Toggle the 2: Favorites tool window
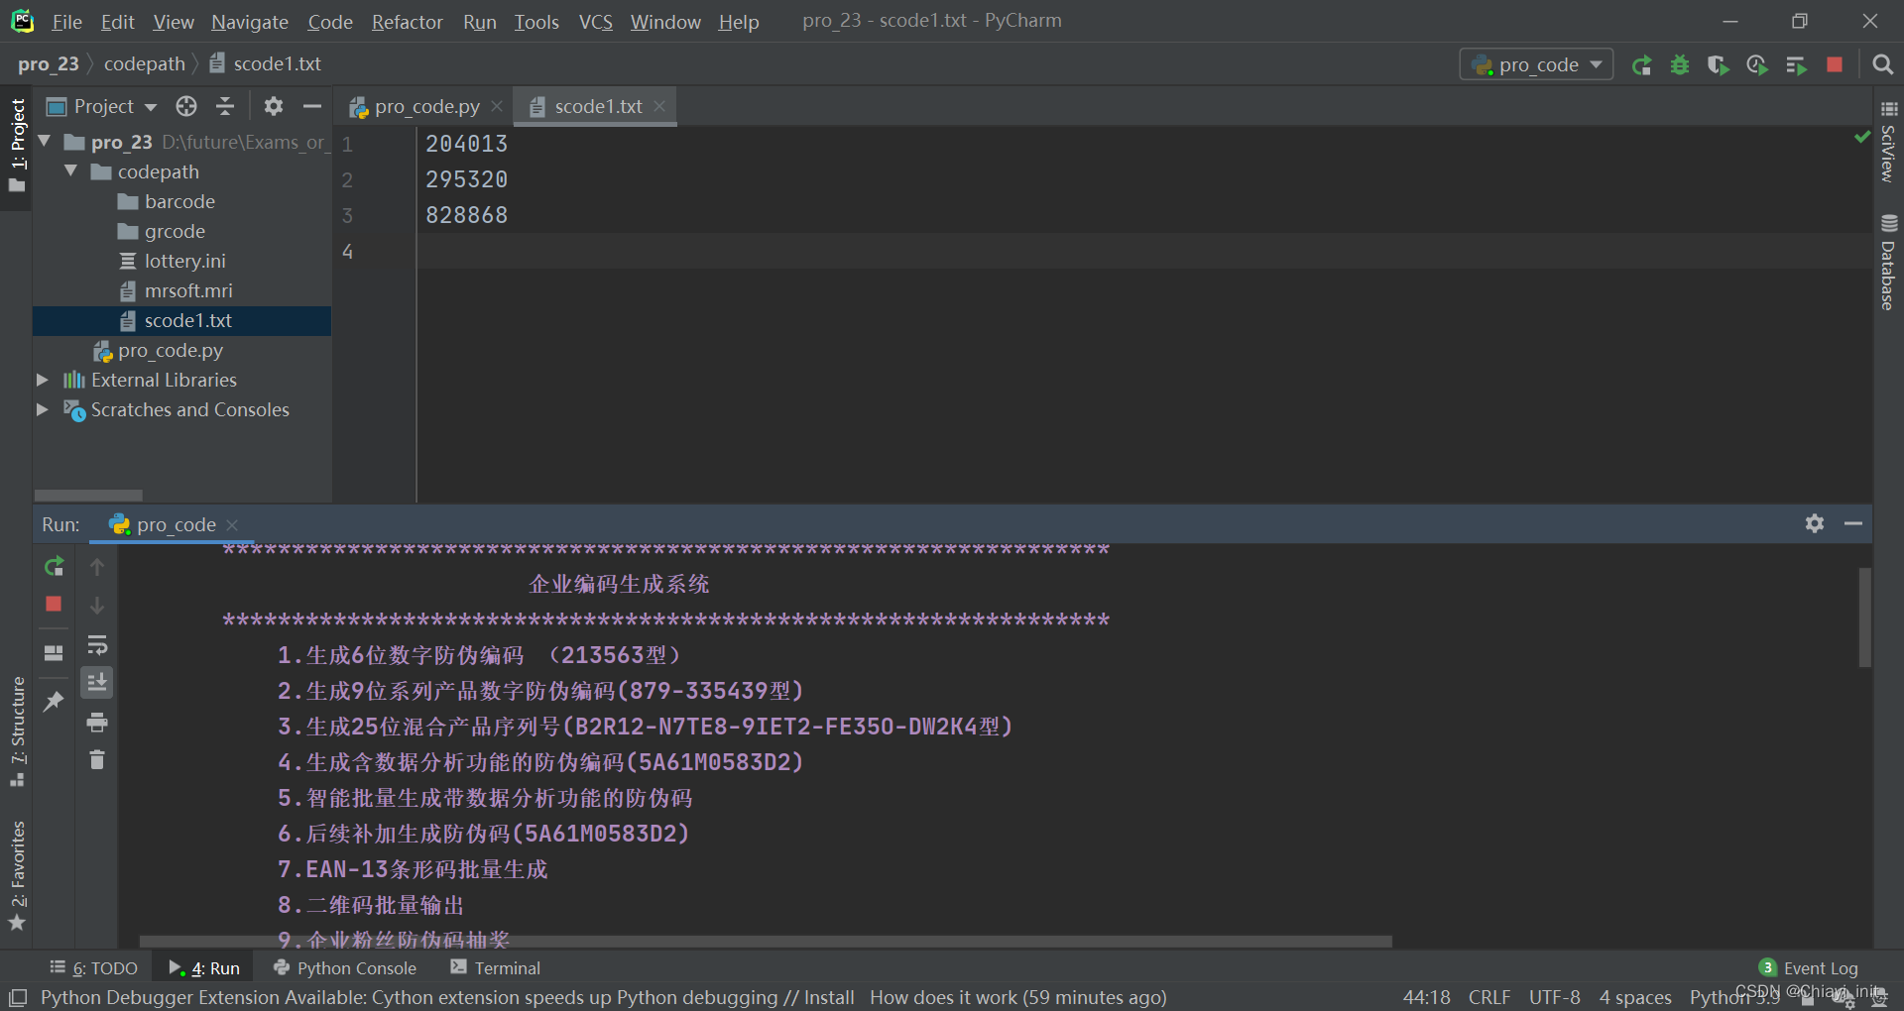The width and height of the screenshot is (1904, 1011). tap(17, 876)
